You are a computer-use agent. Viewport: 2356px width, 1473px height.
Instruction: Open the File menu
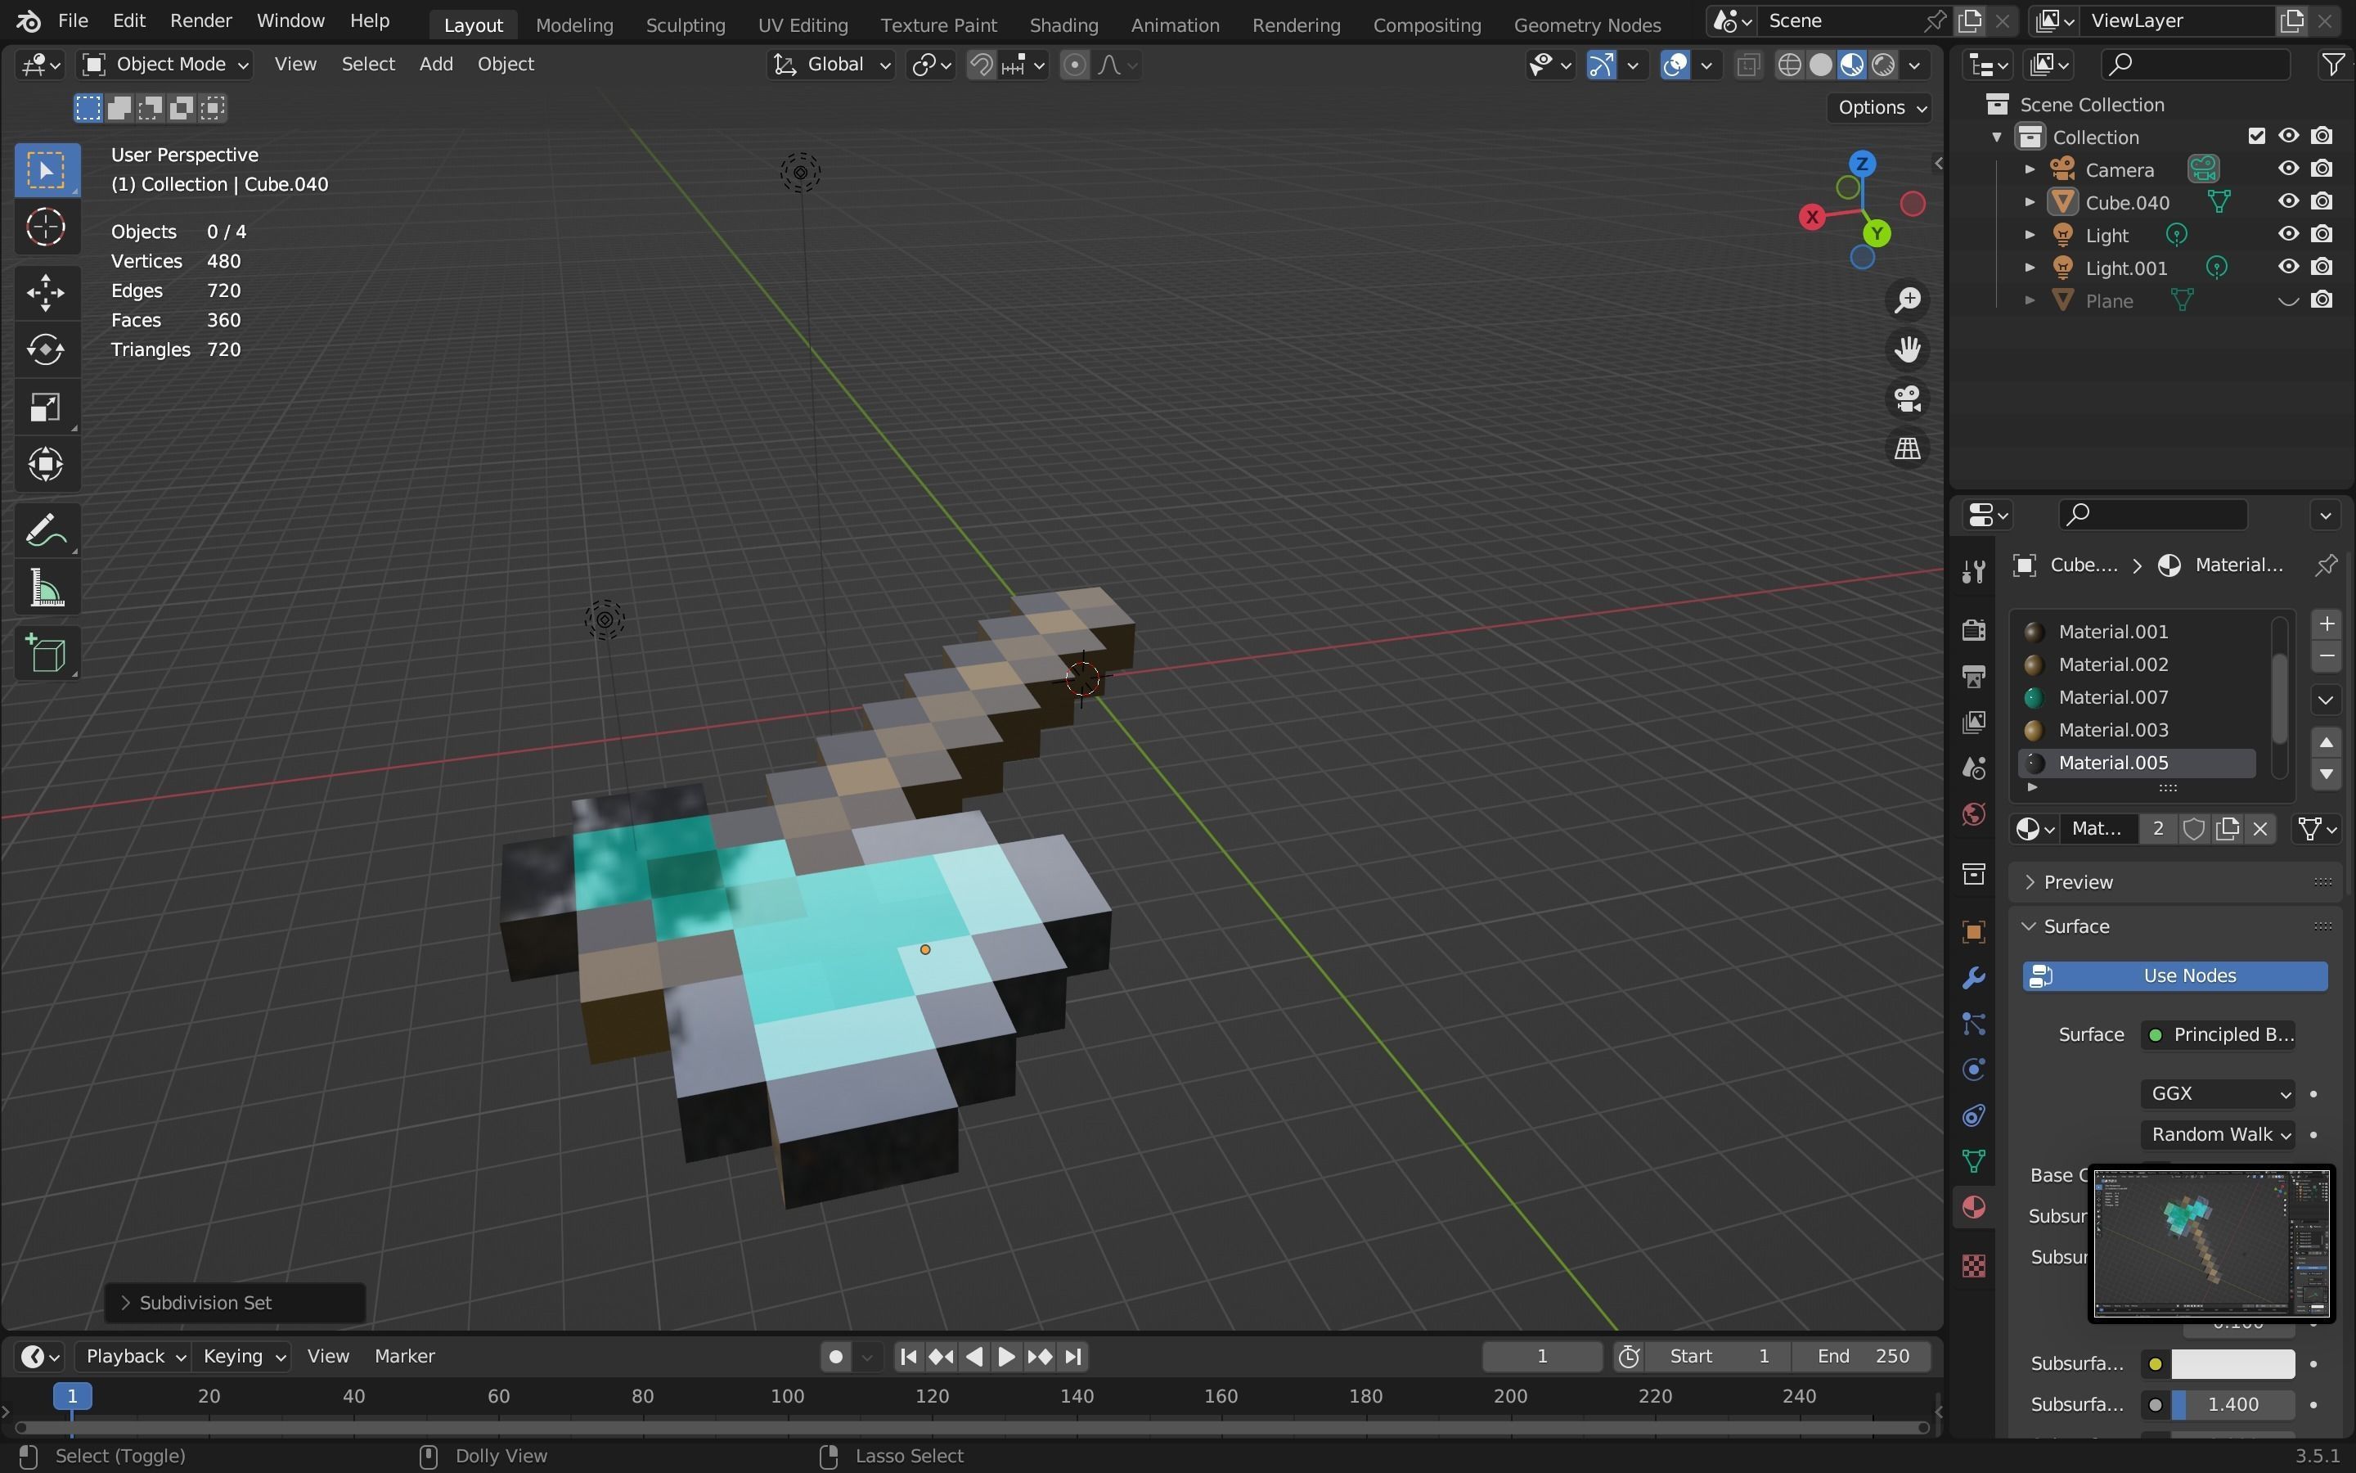coord(73,20)
